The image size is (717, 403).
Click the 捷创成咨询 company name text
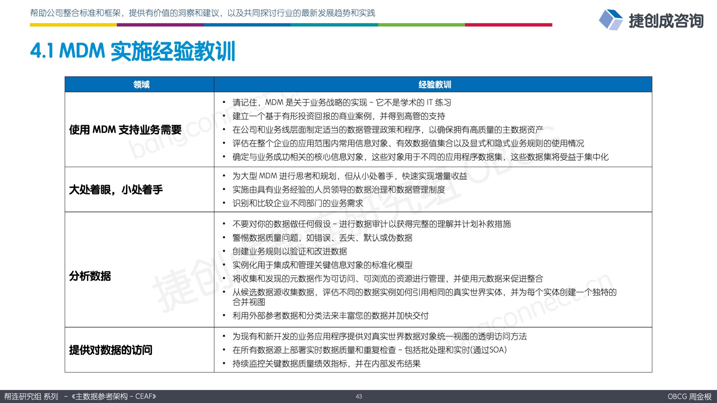(666, 21)
